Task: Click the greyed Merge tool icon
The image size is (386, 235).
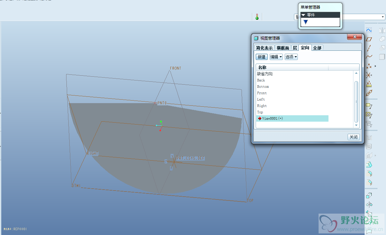Action: click(x=382, y=39)
